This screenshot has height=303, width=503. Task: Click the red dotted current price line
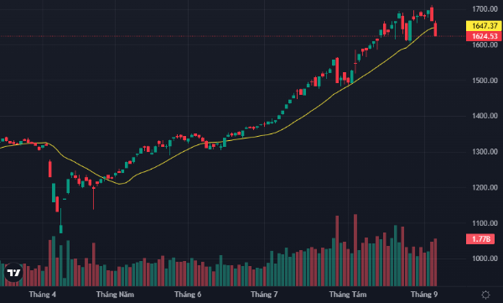[232, 36]
